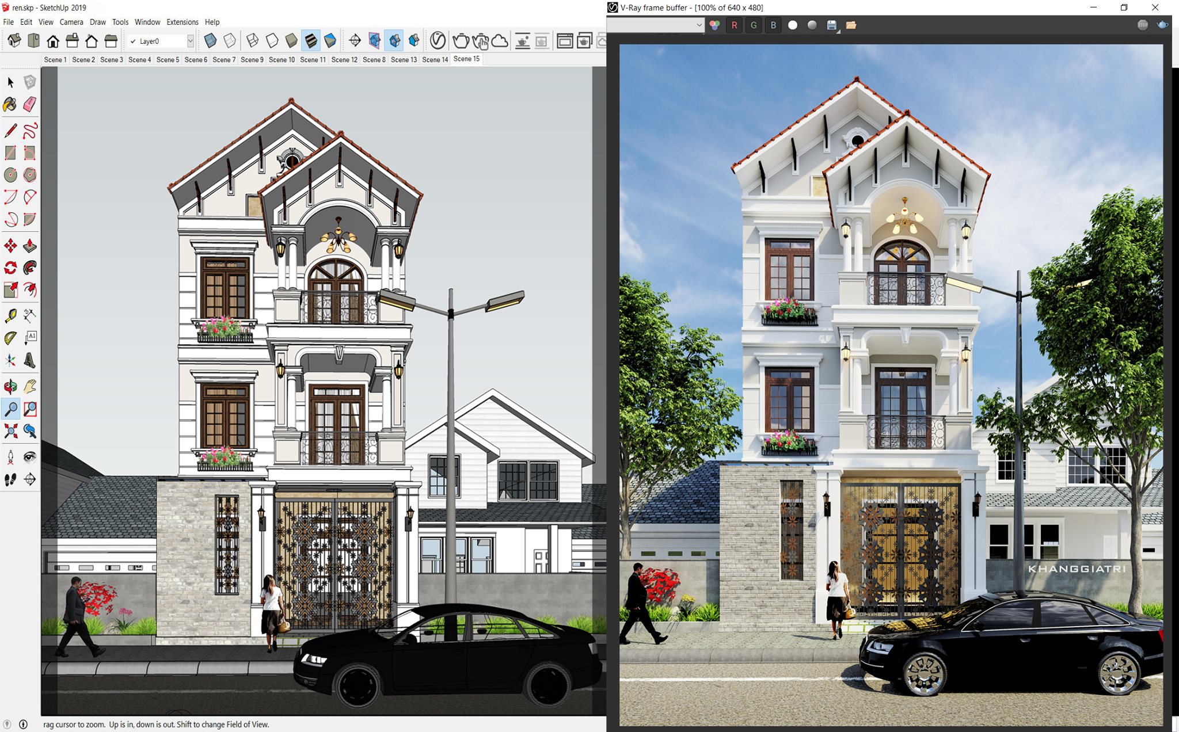Viewport: 1179px width, 732px height.
Task: Click the white mono color circle
Action: pos(793,25)
